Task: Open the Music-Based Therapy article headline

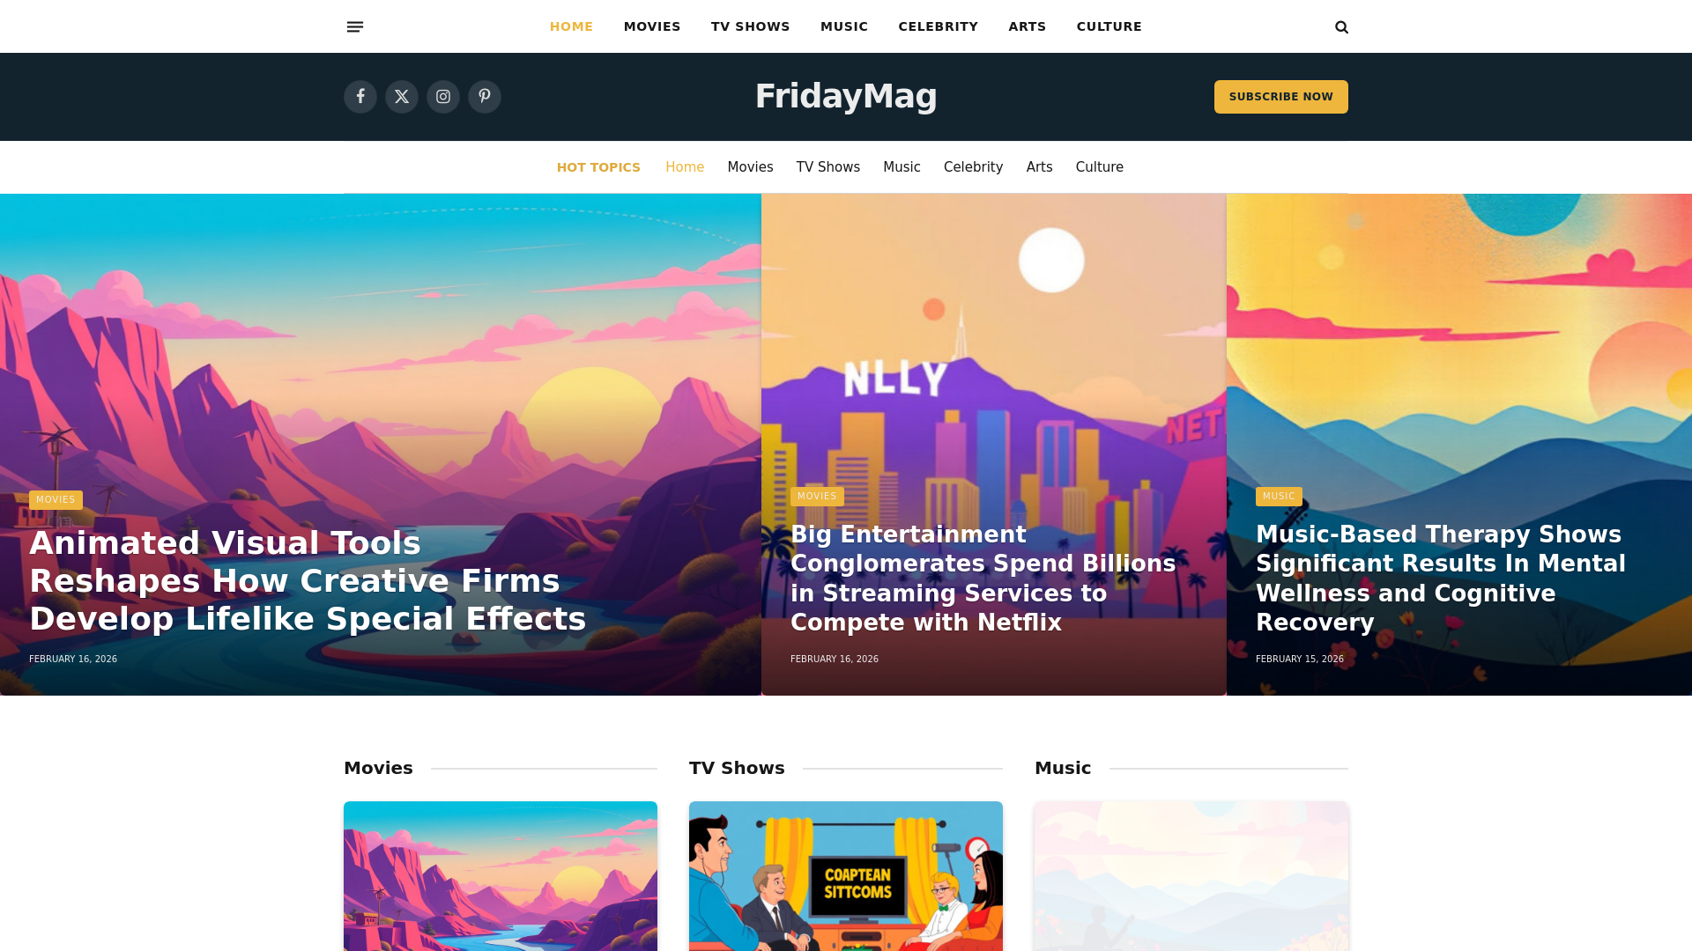Action: coord(1441,579)
